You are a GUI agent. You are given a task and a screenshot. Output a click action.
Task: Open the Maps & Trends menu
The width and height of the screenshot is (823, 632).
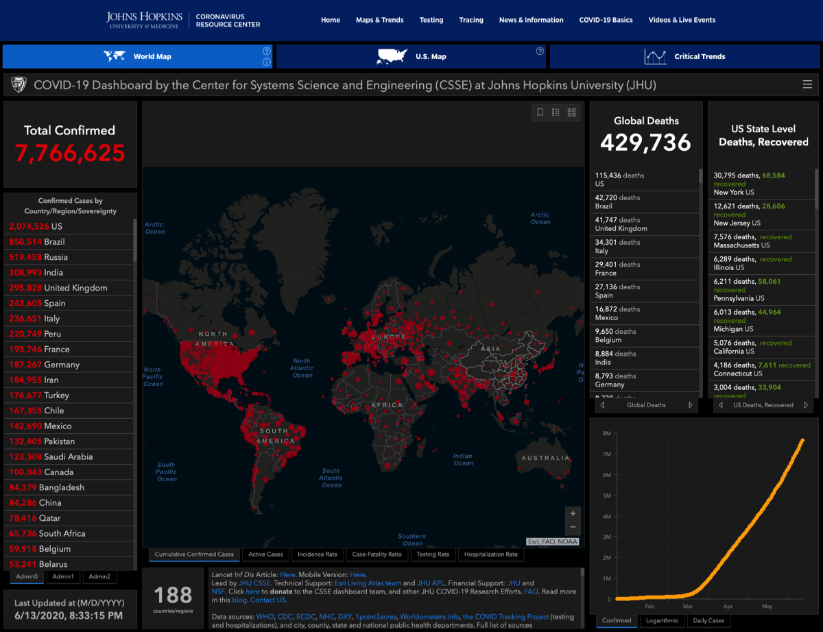click(x=380, y=20)
